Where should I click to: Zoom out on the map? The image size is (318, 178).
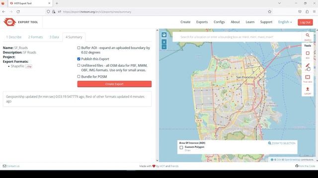pyautogui.click(x=164, y=47)
